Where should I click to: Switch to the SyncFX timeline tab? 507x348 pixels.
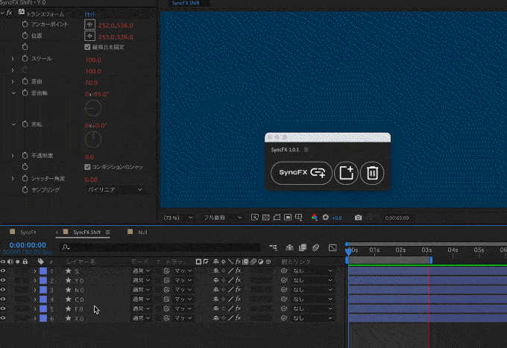tap(28, 232)
